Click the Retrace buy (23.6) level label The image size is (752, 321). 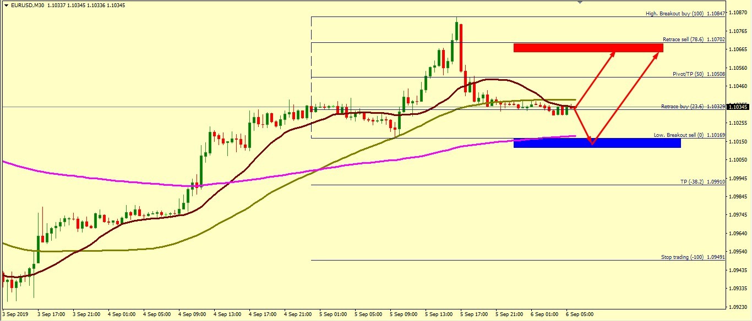[693, 107]
